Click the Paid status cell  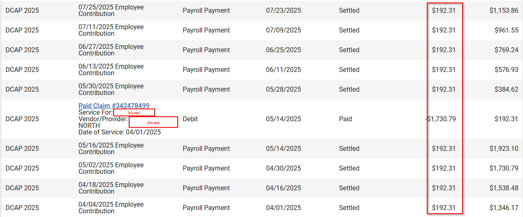345,119
